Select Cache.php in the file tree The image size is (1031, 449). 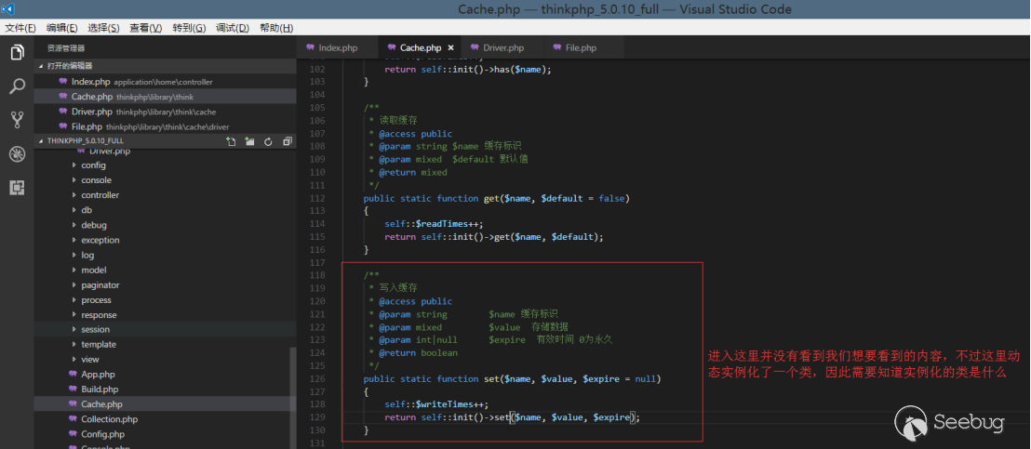[x=165, y=404]
